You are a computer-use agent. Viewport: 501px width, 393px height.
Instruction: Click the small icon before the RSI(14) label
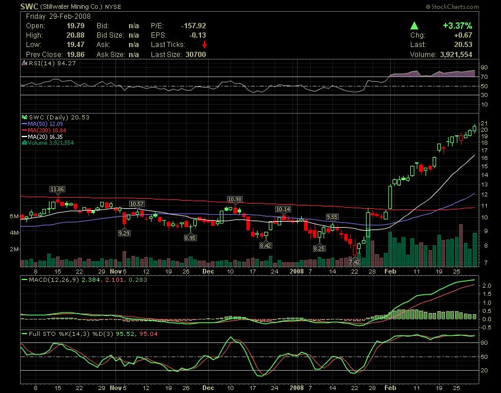click(x=25, y=63)
